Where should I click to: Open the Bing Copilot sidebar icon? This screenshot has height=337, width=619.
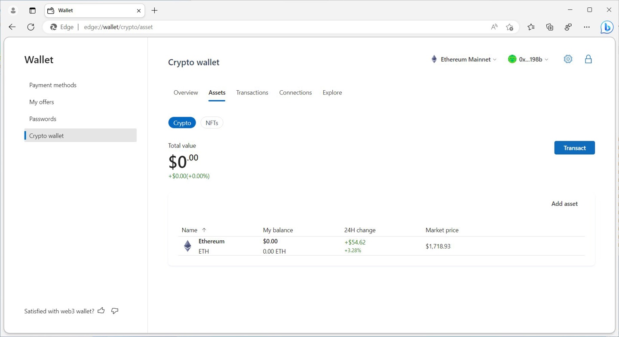pos(607,27)
